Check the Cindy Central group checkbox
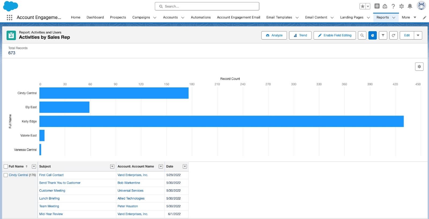Image resolution: width=429 pixels, height=219 pixels. (6, 175)
